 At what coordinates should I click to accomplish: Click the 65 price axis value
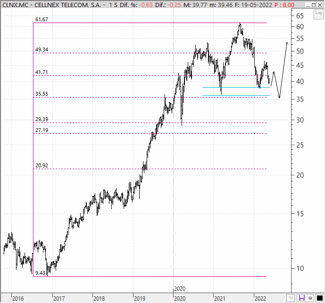[x=300, y=16]
